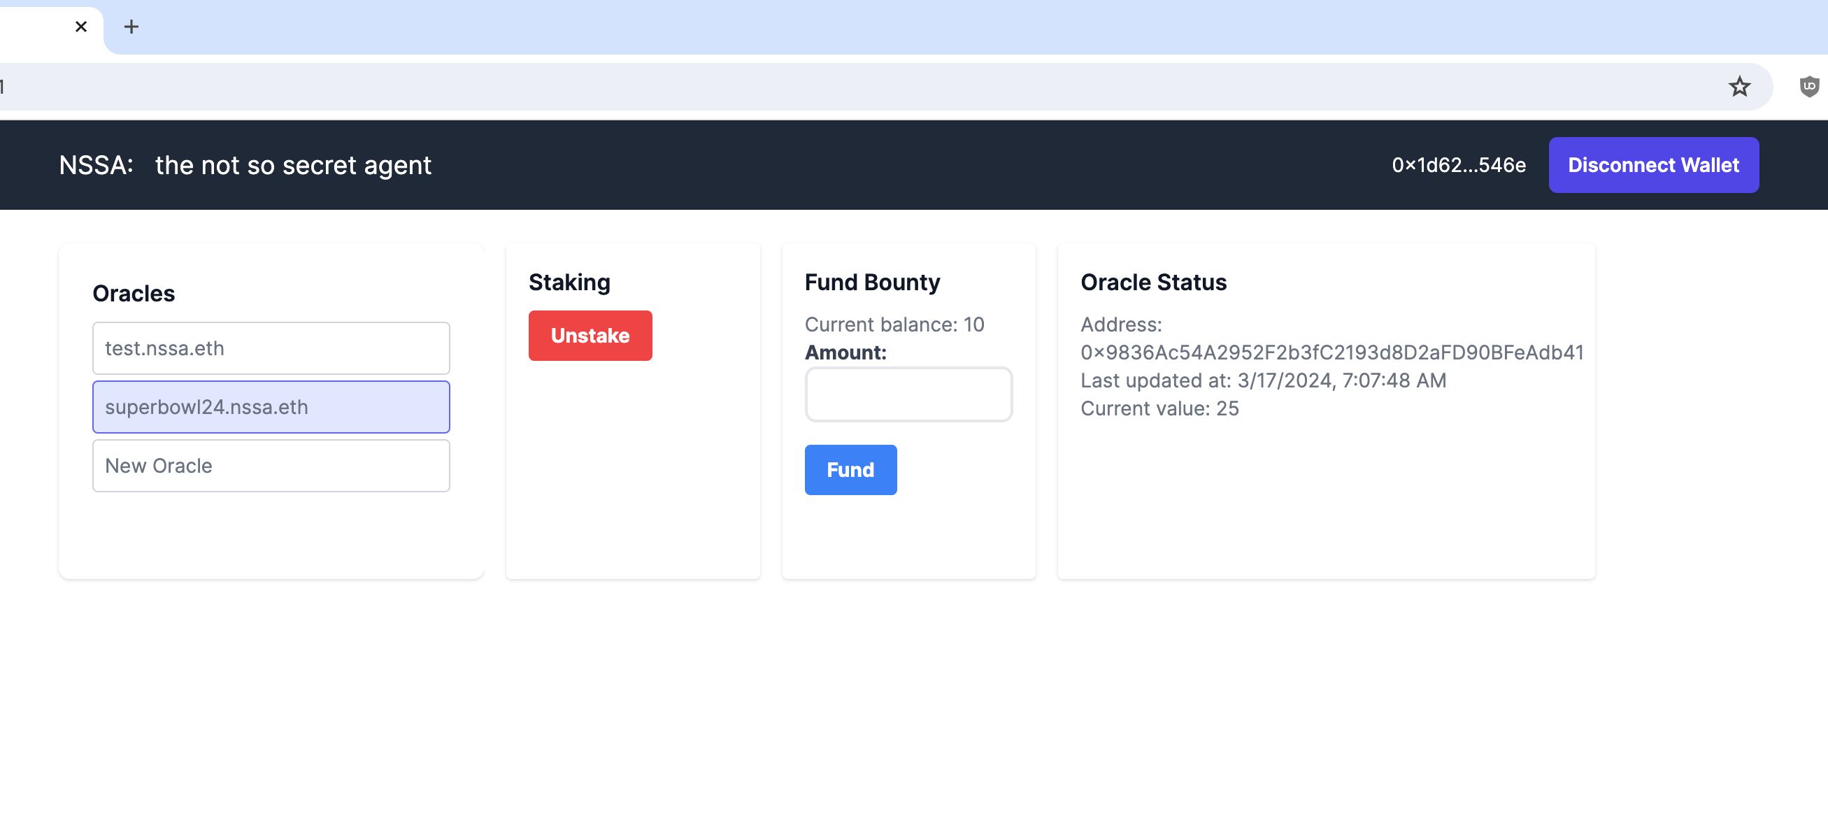Image resolution: width=1828 pixels, height=828 pixels.
Task: Open a new browser tab
Action: [131, 27]
